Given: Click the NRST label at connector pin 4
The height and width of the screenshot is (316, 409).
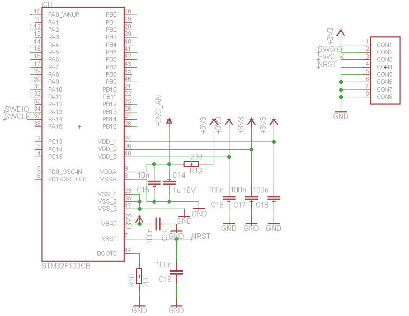Looking at the screenshot, I should coord(328,64).
